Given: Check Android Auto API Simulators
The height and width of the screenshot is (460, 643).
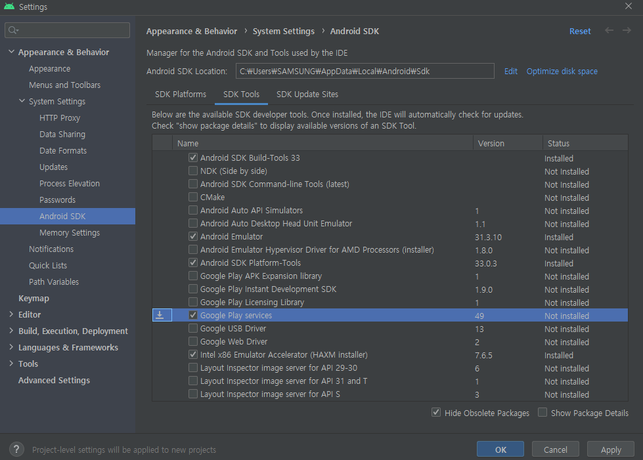Looking at the screenshot, I should tap(192, 210).
